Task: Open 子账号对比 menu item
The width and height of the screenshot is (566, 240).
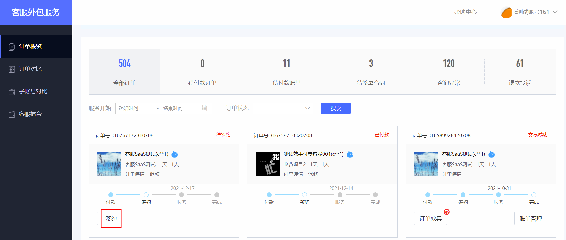Action: click(36, 91)
